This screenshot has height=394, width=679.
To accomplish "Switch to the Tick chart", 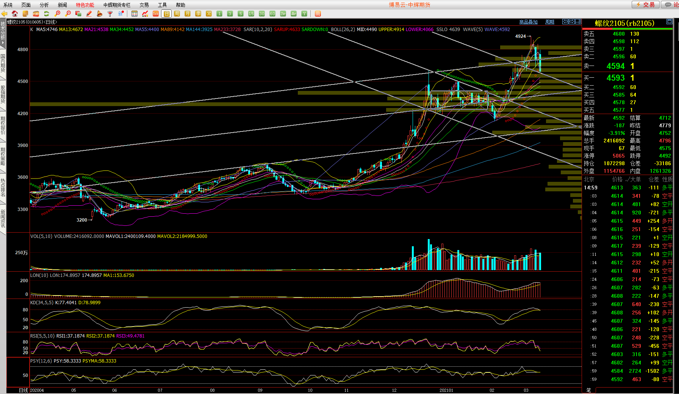I will click(156, 14).
